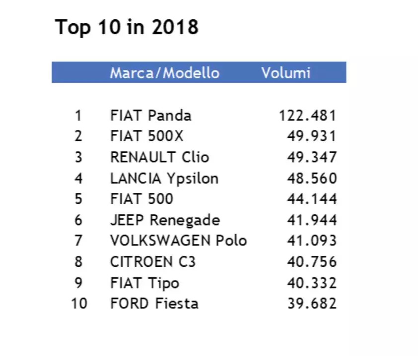Image resolution: width=418 pixels, height=356 pixels.
Task: Select the FORD Fiesta entry
Action: pos(154,303)
